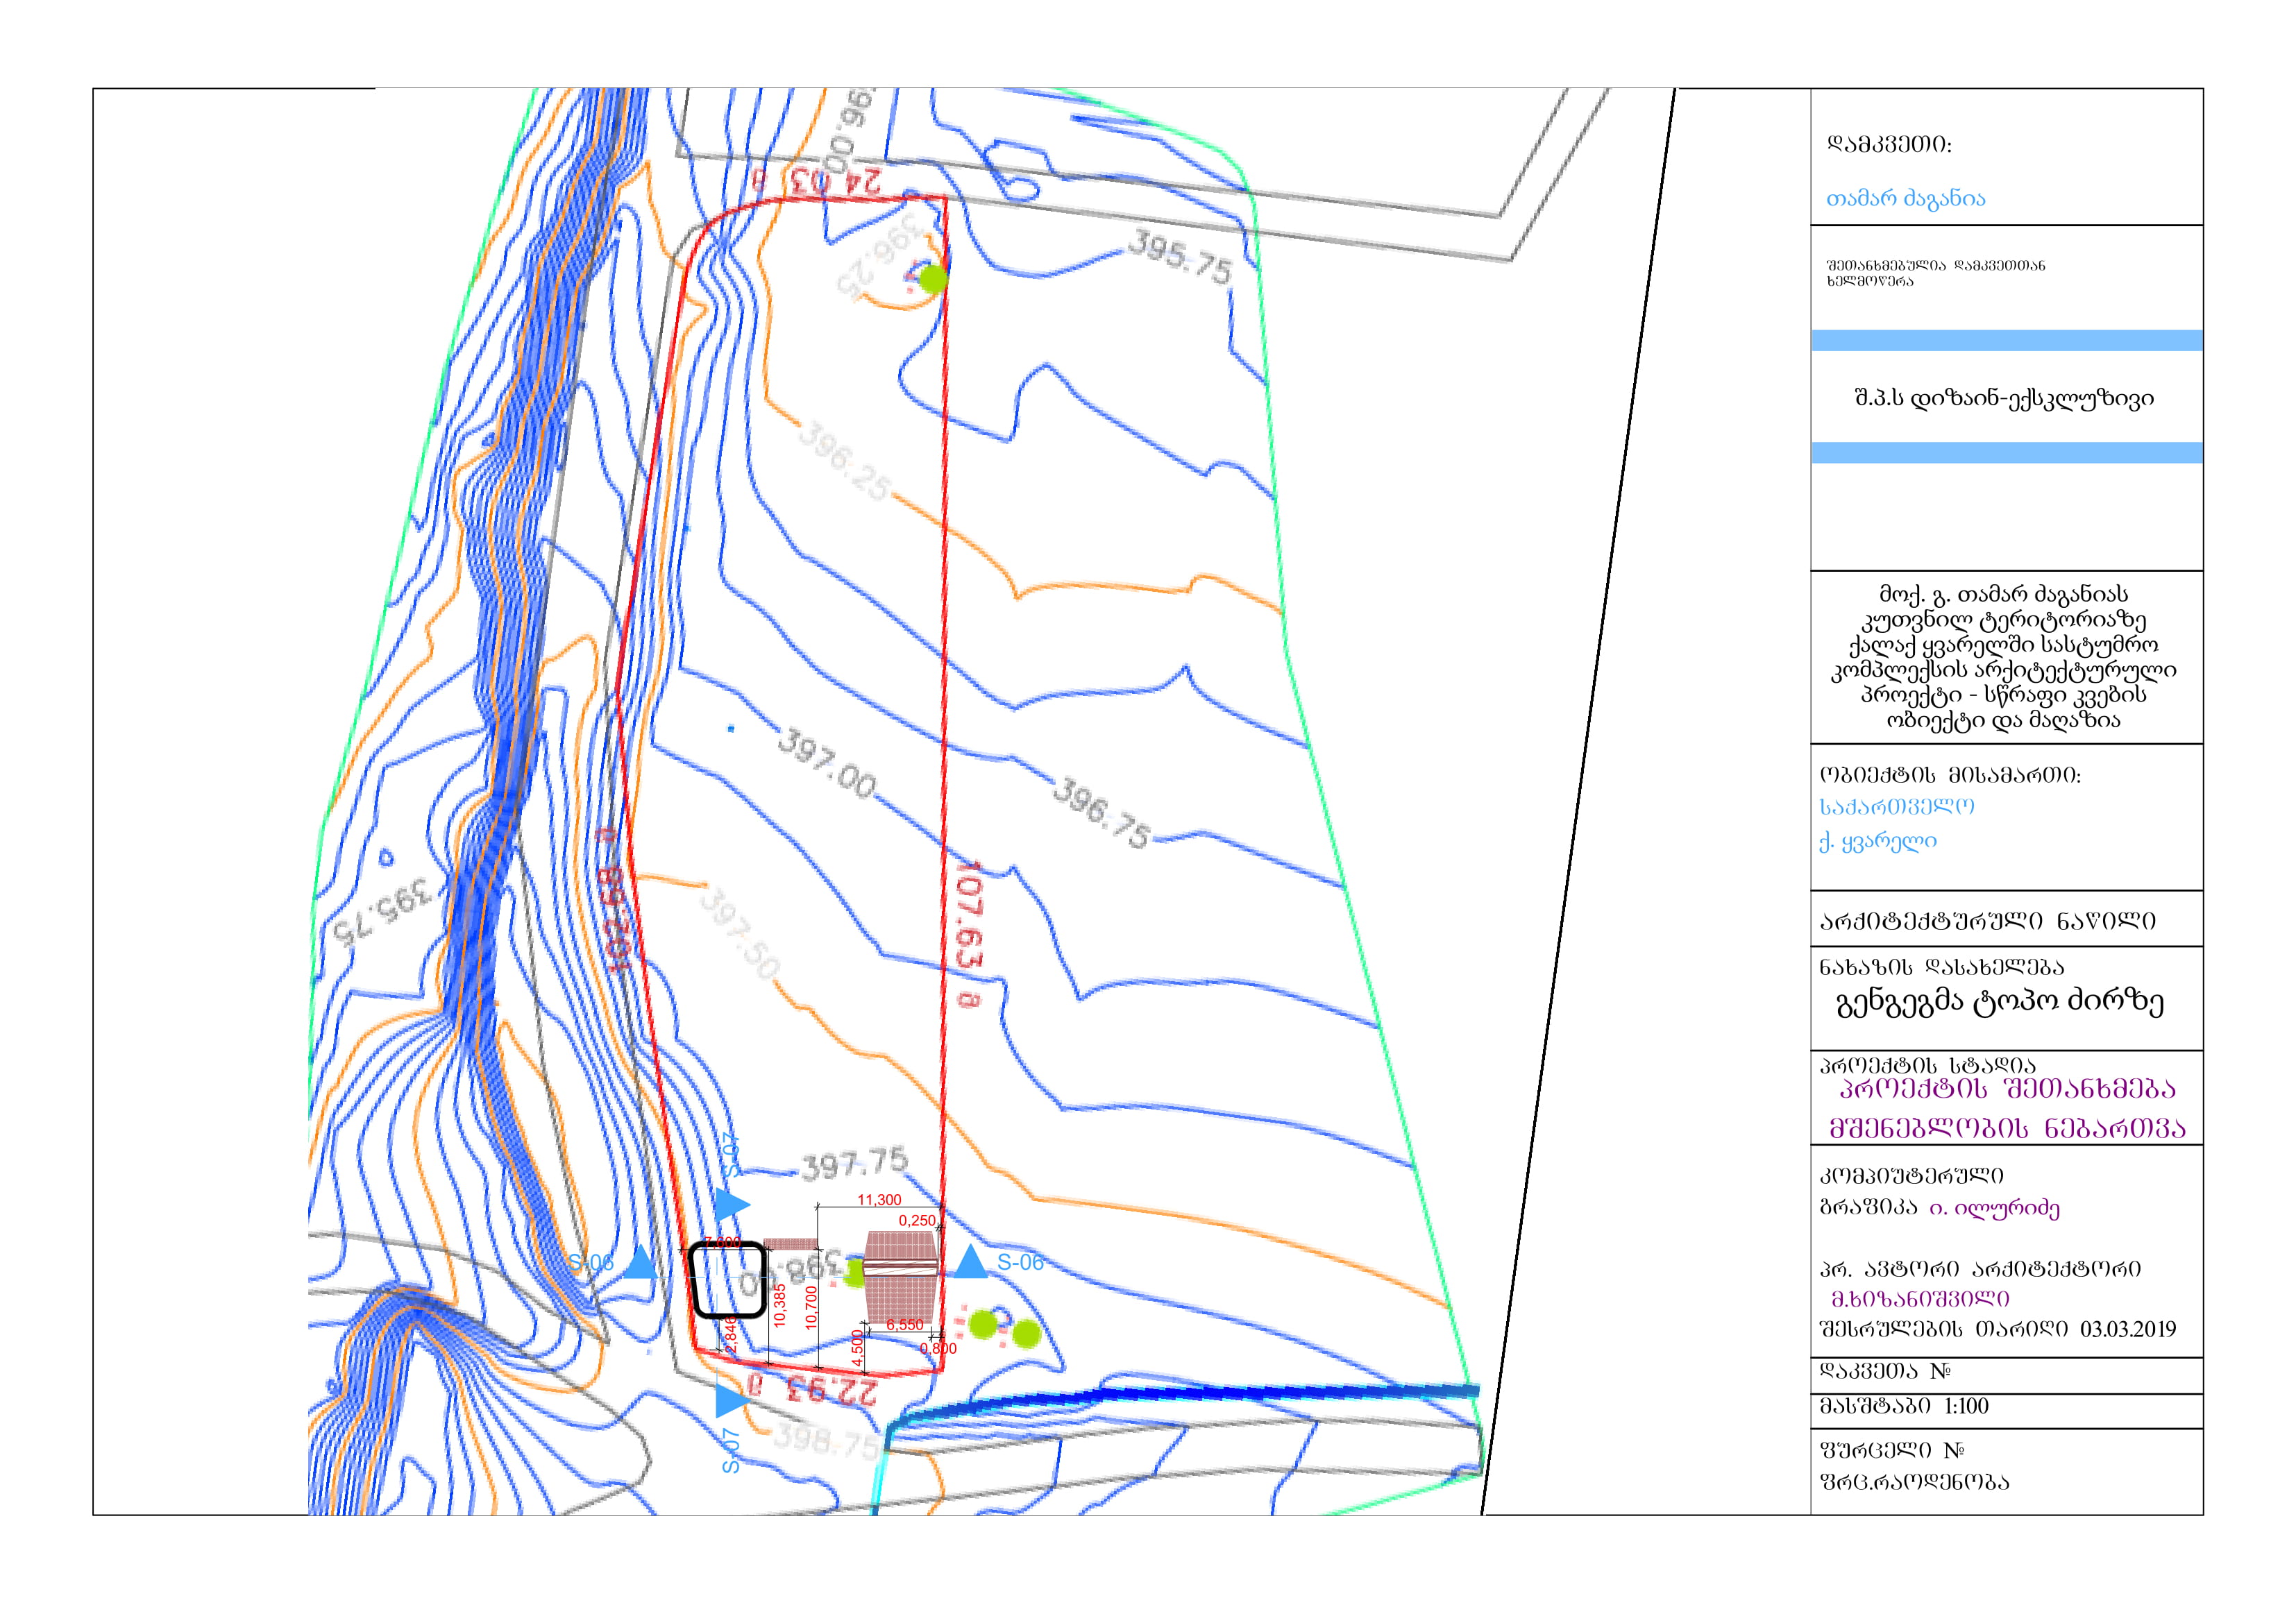Click the left S-06 section marker triangle
This screenshot has height=1623, width=2296.
point(641,1265)
